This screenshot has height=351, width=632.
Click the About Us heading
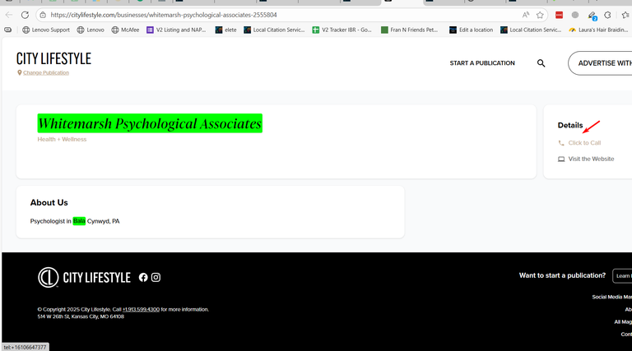pyautogui.click(x=49, y=202)
